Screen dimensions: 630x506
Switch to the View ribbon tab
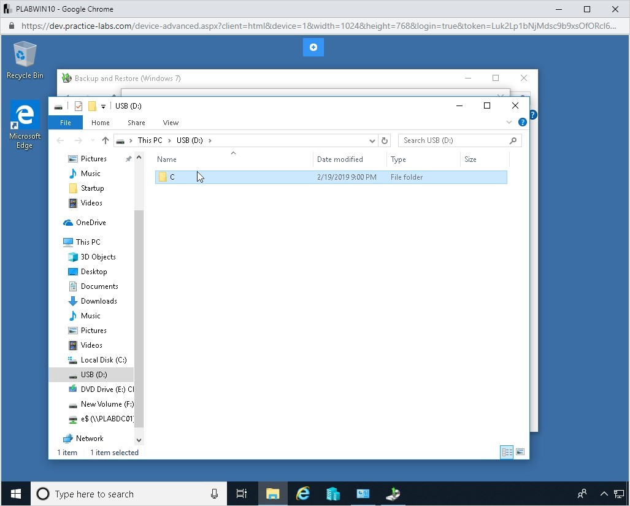click(x=171, y=123)
